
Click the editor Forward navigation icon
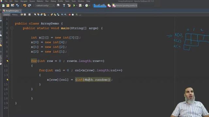(x=29, y=15)
